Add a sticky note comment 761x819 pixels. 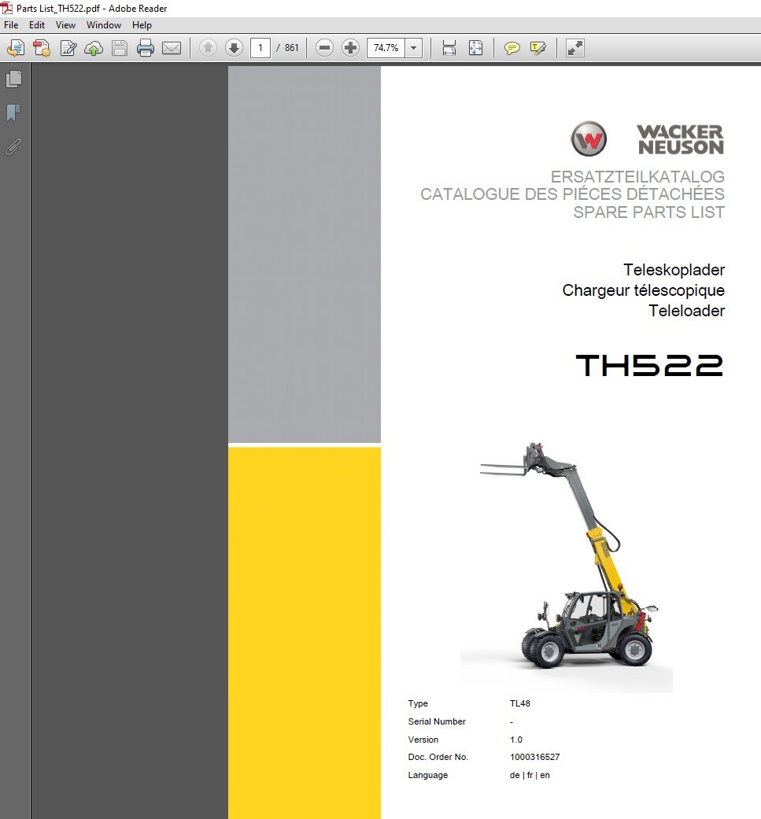point(512,48)
